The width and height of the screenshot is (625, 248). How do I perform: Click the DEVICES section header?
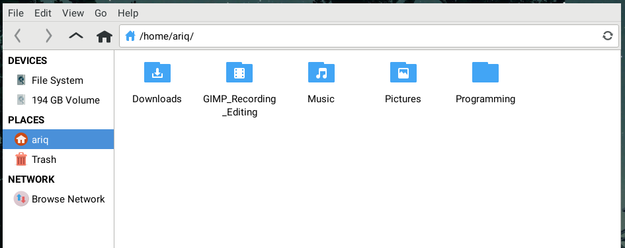point(28,61)
